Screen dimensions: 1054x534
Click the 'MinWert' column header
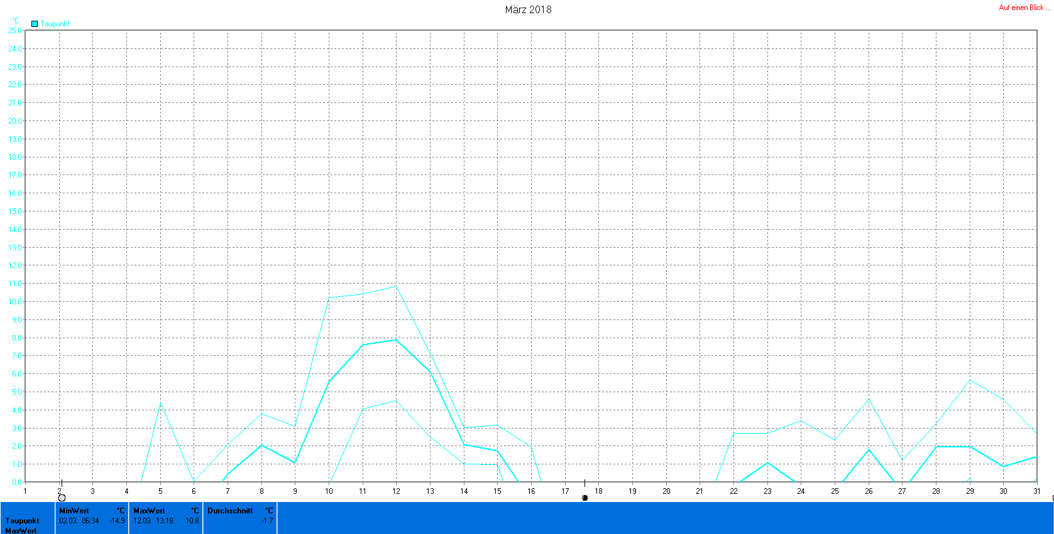click(74, 511)
